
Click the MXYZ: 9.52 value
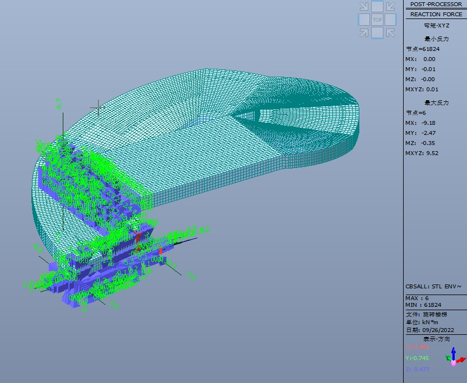point(422,153)
